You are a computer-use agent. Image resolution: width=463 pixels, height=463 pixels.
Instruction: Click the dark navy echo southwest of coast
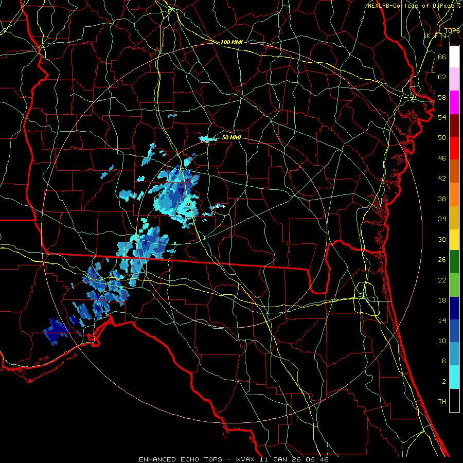tap(56, 331)
